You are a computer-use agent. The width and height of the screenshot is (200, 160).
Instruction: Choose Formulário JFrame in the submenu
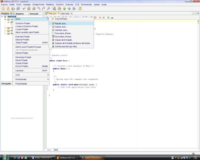pos(63,37)
